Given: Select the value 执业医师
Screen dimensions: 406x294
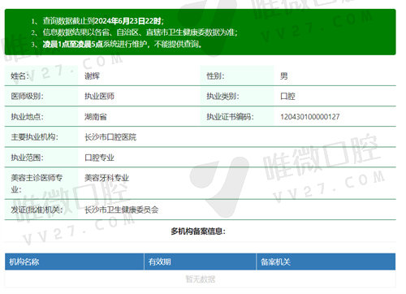Looking at the screenshot, I should (x=99, y=96).
